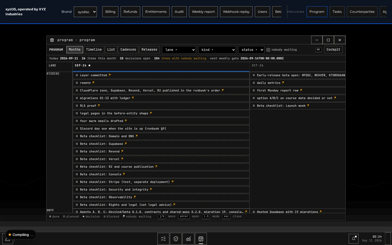Click the flag on Beta checklist: Console
The image size is (392, 245).
click(124, 174)
